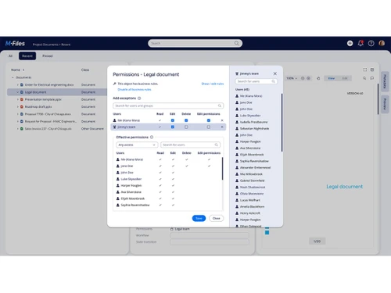Open the Metadata side tab
The width and height of the screenshot is (391, 293).
click(x=385, y=81)
